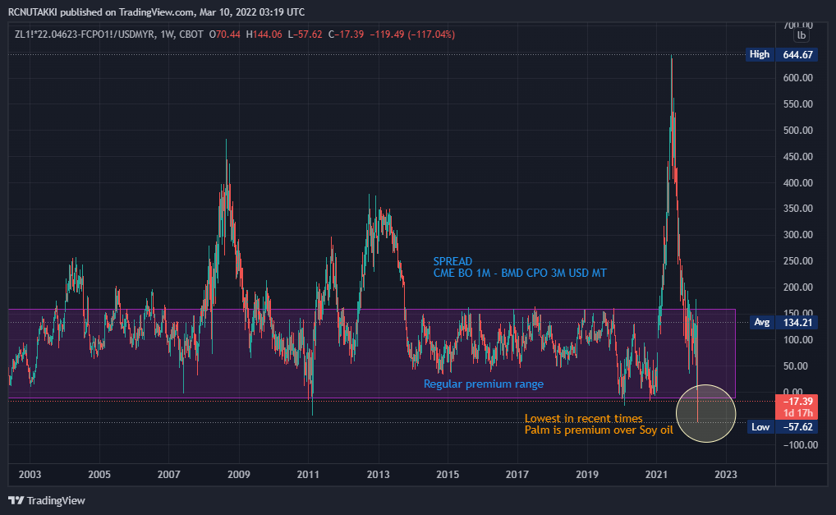
Task: Click the 1W interval label in legend
Action: pos(168,34)
